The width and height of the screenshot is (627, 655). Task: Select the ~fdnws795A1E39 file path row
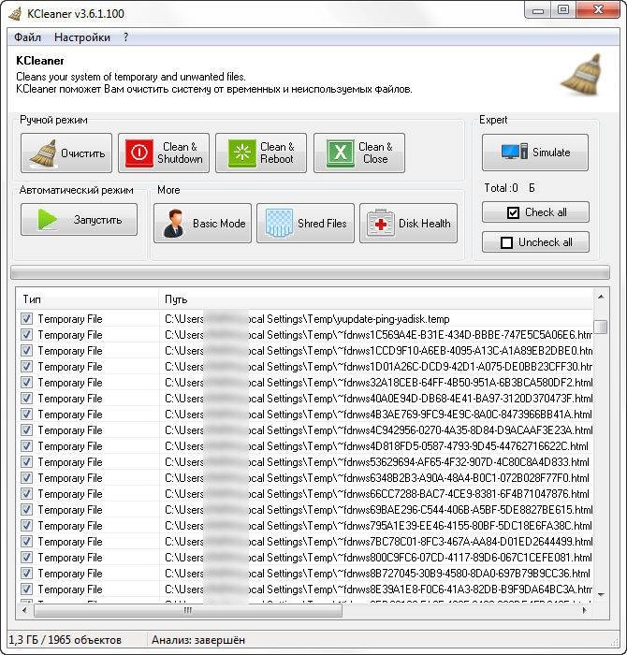pos(376,526)
